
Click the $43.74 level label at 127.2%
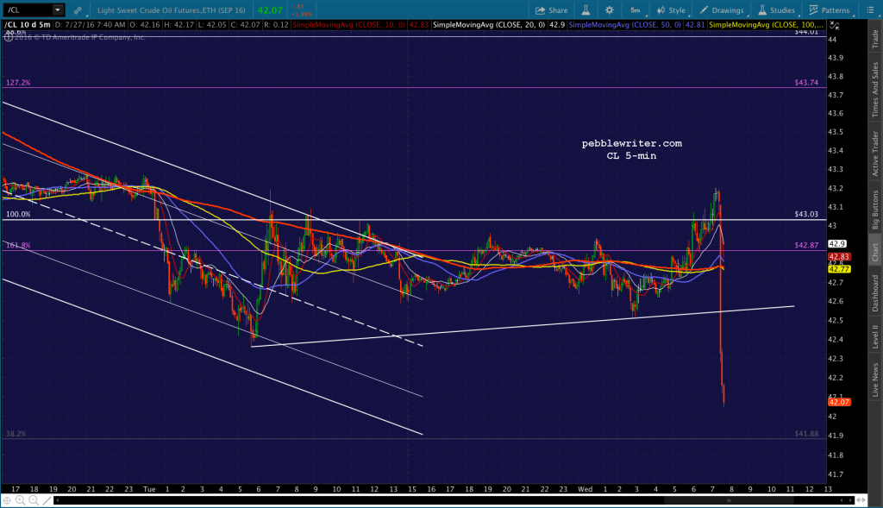(806, 83)
